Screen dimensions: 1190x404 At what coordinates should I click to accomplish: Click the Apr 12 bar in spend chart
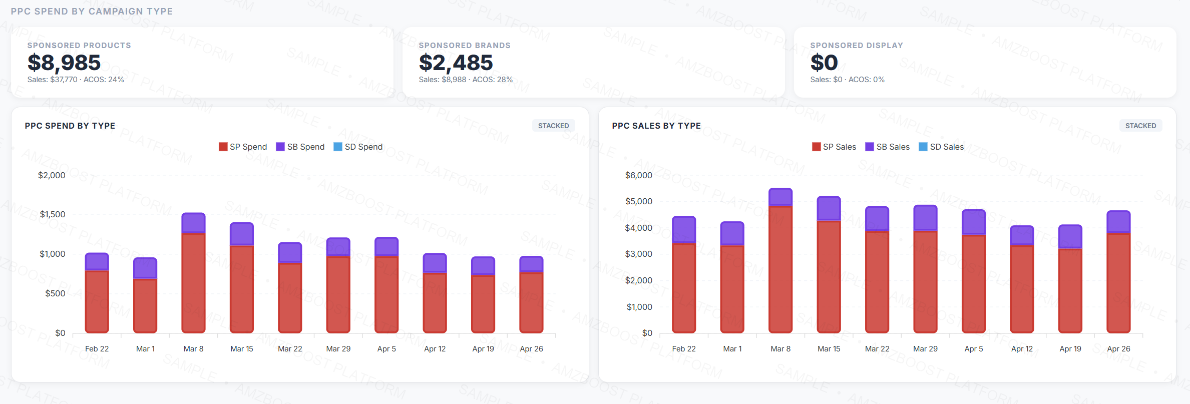(435, 293)
